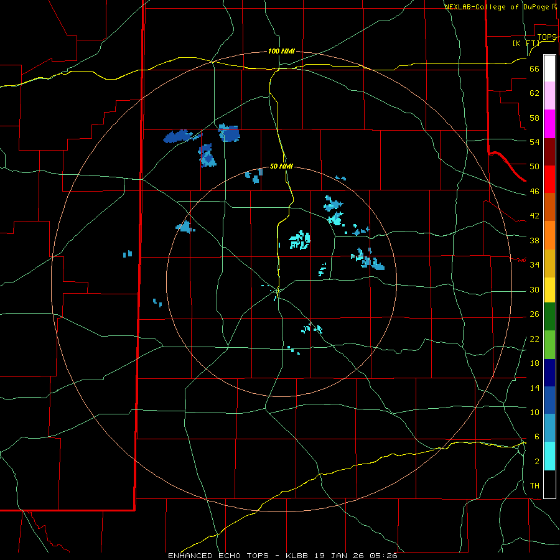Click the light blue echo west inside 50 NMI
This screenshot has width=560, height=560.
pyautogui.click(x=185, y=227)
